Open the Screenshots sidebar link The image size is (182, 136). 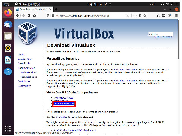pos(25,59)
